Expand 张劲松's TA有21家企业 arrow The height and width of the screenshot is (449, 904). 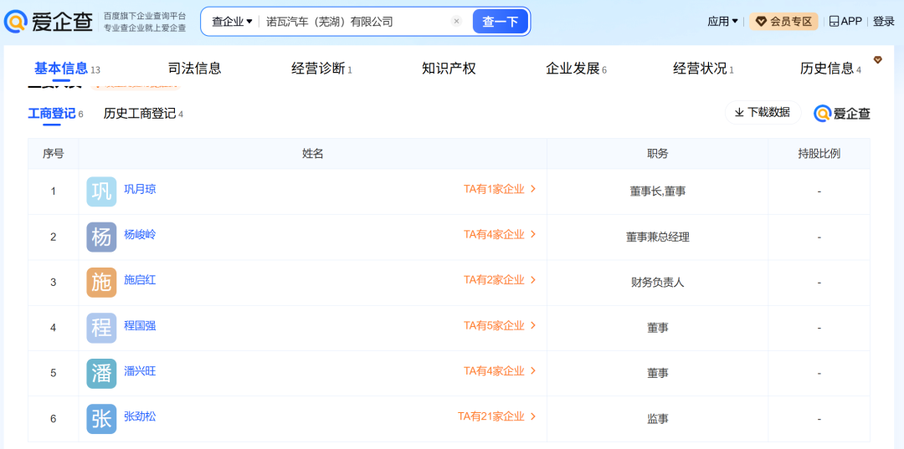click(x=533, y=416)
